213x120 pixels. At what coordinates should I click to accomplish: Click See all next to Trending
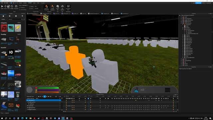point(19,34)
